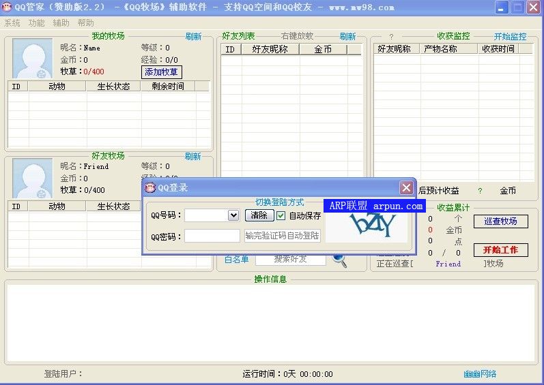Click the ID column header in 好友列表
The image size is (544, 385).
click(230, 50)
